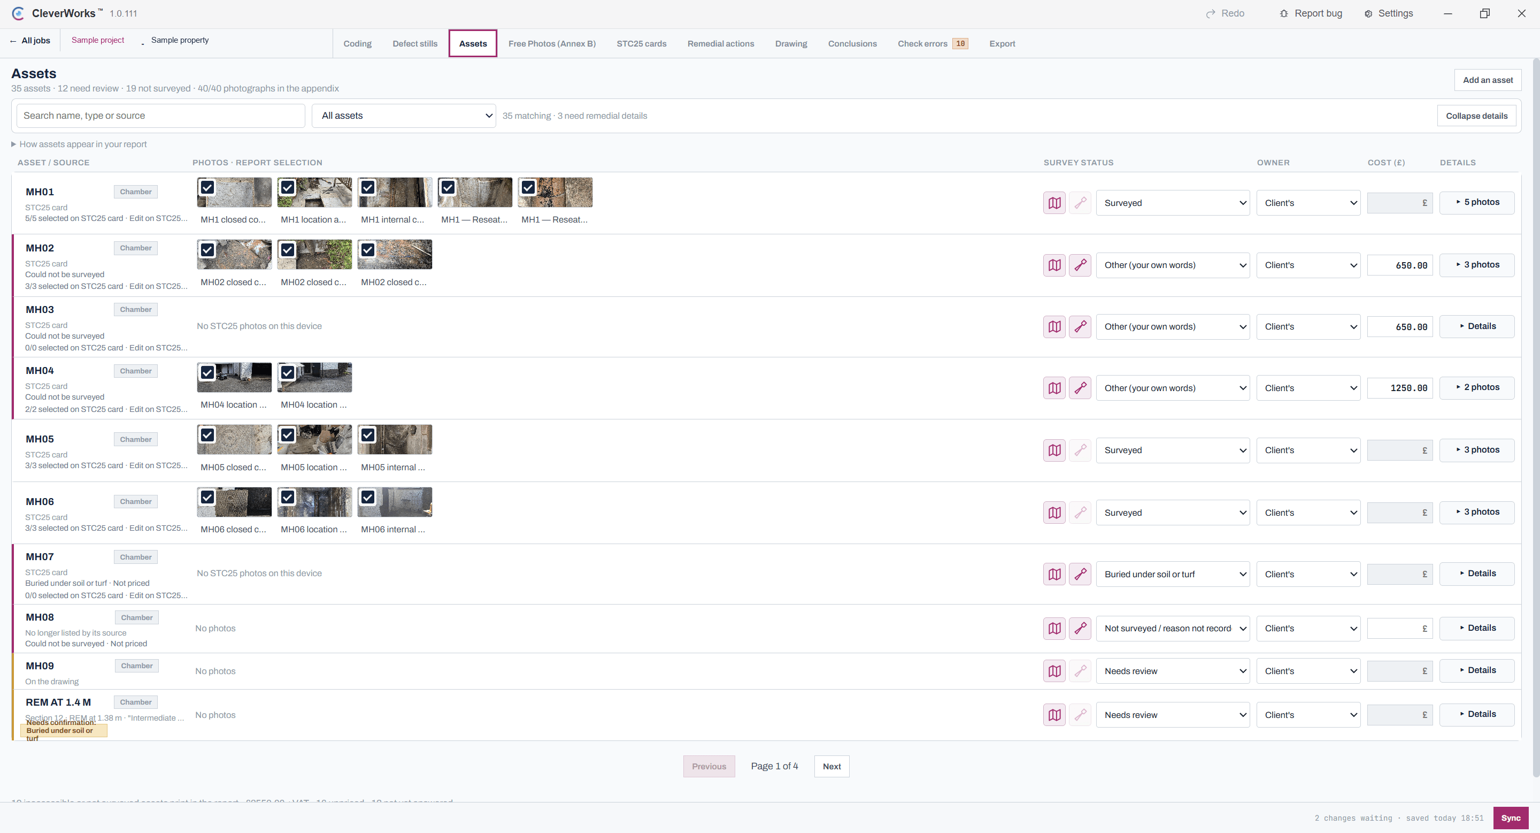The image size is (1540, 833).
Task: Return to All jobs
Action: point(30,40)
